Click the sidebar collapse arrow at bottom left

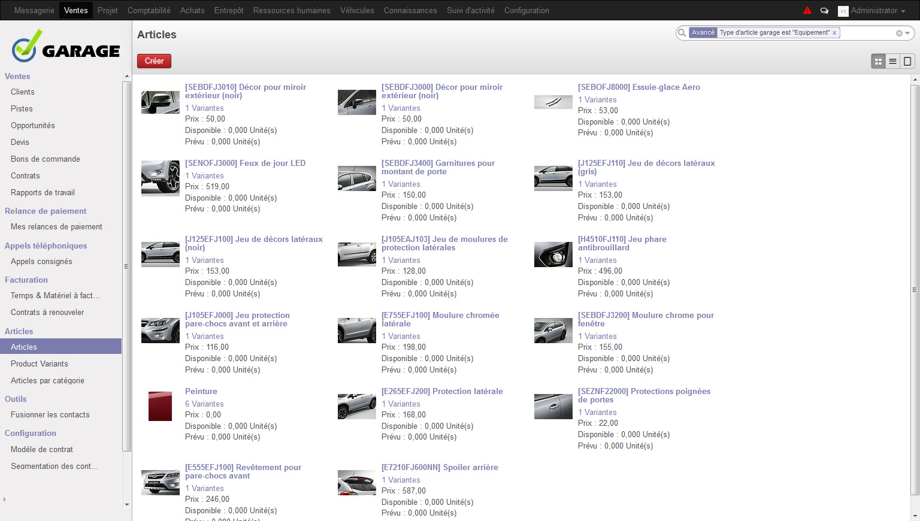[4, 499]
